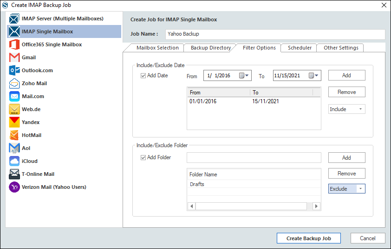Click Remove button for date range
The image size is (391, 249).
pyautogui.click(x=346, y=92)
